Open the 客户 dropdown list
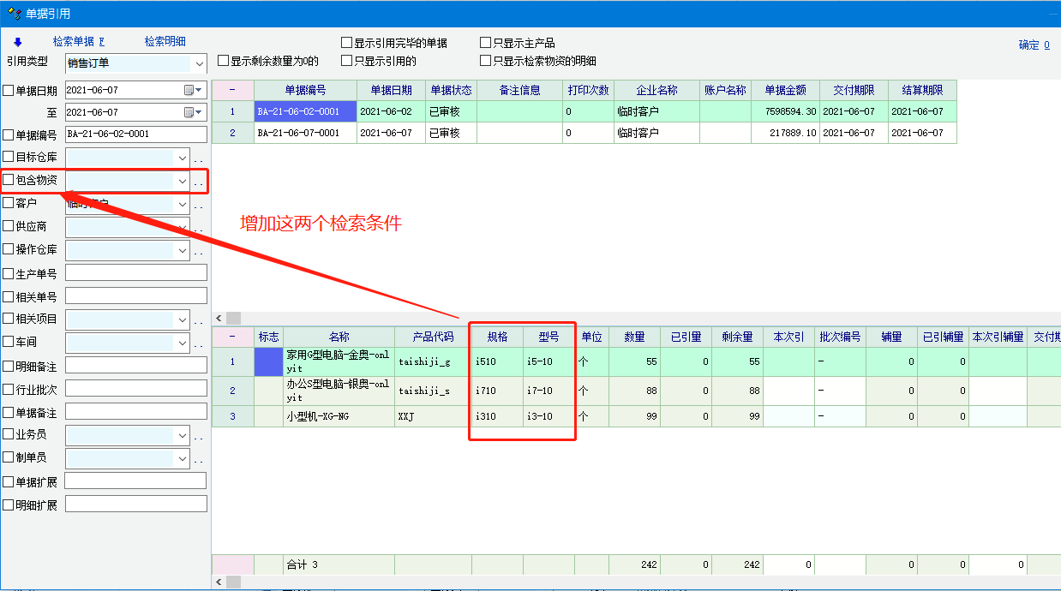This screenshot has height=591, width=1061. 182,204
